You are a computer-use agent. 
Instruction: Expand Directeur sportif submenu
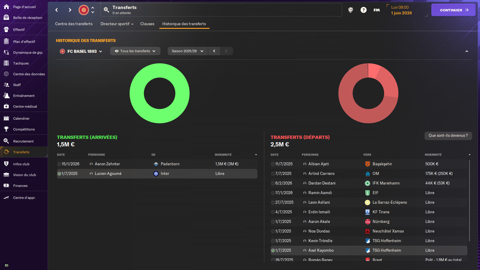117,24
